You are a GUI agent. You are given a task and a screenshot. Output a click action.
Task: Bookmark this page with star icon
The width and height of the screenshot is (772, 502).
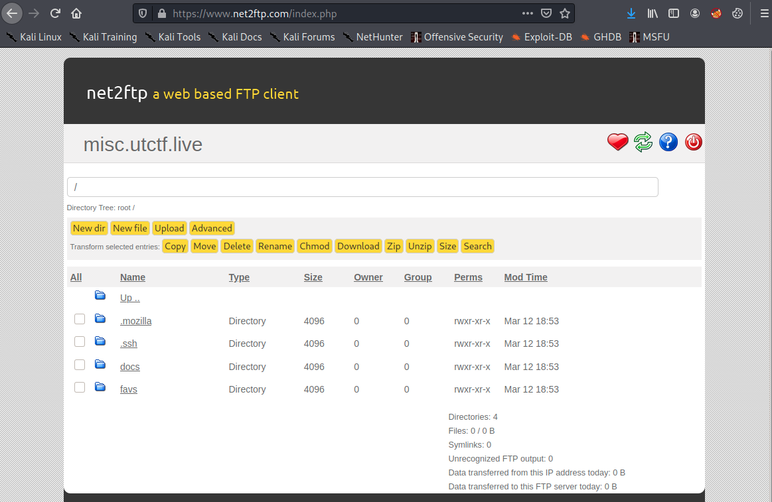click(x=565, y=13)
